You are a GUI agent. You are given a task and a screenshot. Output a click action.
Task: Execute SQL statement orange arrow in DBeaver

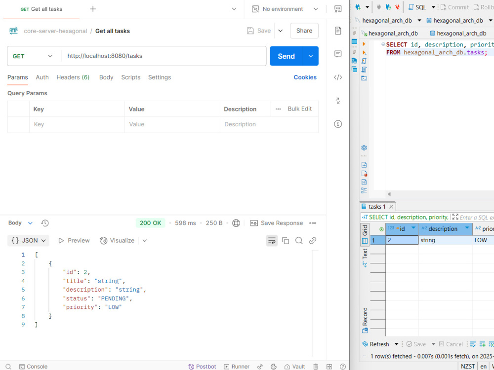point(364,44)
